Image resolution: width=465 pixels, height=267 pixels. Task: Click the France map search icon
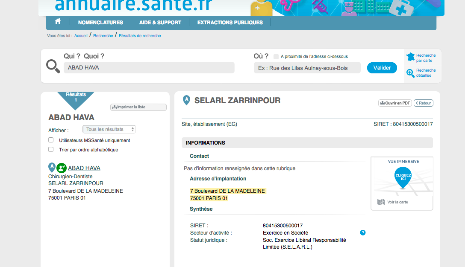click(410, 57)
